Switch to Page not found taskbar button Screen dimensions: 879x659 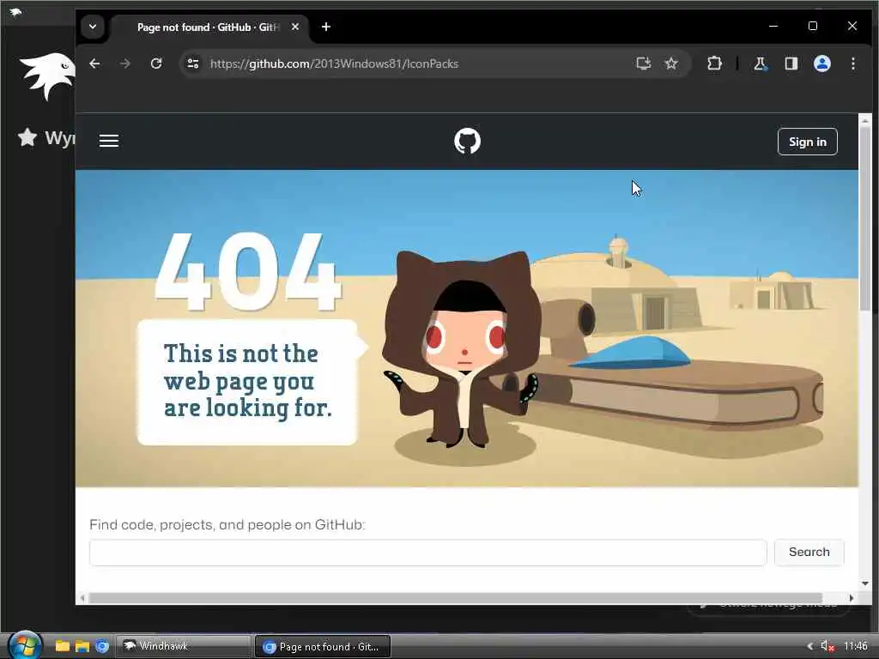[323, 646]
